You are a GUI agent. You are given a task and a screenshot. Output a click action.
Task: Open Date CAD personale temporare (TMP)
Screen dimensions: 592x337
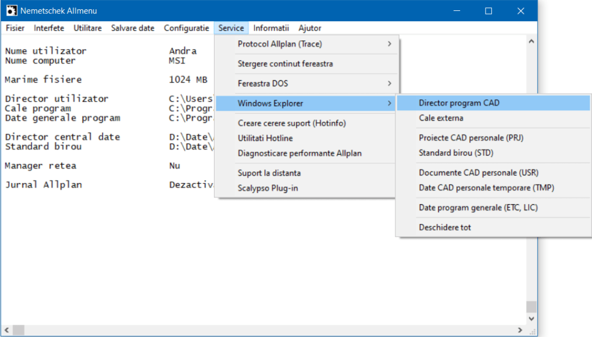[x=494, y=188]
